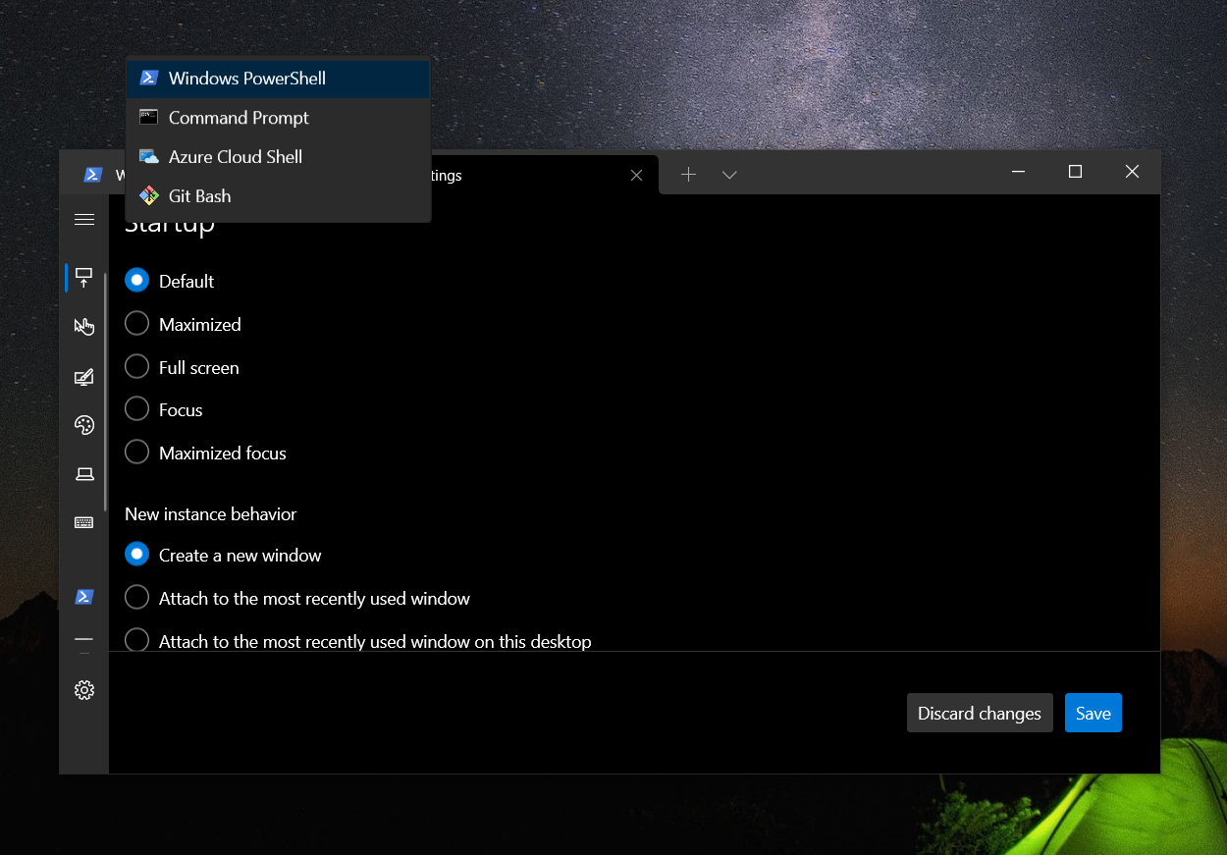Click the sidebar vertical scrollbar

[105, 391]
